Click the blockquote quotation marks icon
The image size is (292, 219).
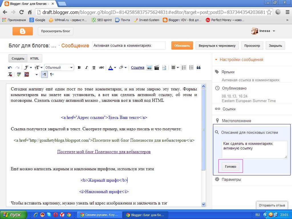(198, 67)
